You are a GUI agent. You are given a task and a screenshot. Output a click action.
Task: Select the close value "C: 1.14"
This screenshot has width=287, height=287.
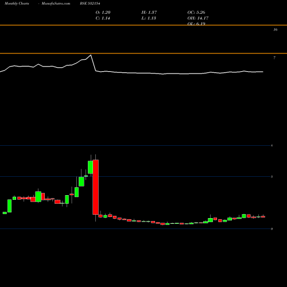(x=103, y=18)
